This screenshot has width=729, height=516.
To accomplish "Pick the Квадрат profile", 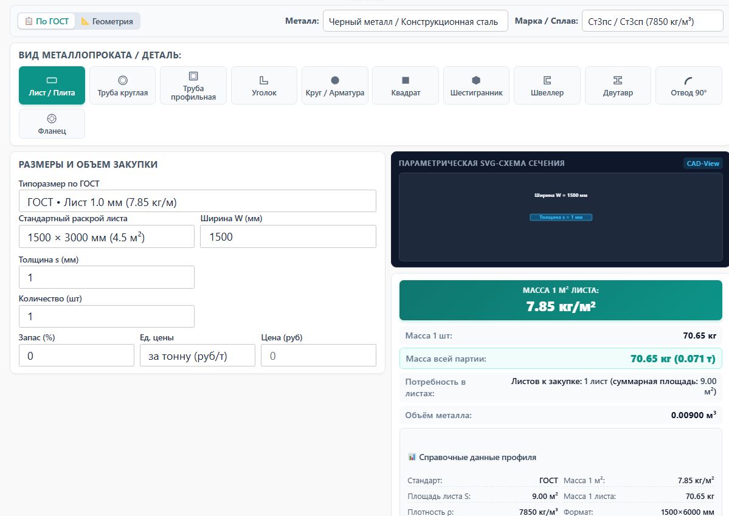I will (406, 86).
